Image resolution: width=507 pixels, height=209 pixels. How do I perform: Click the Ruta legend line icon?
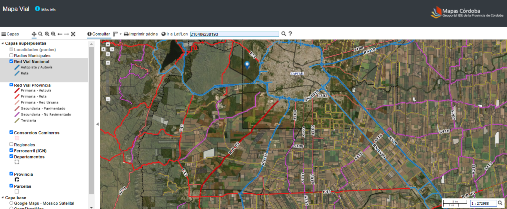pos(17,73)
